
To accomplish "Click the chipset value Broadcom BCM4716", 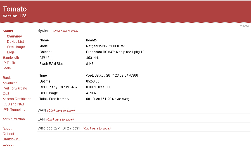I will coord(115,52).
